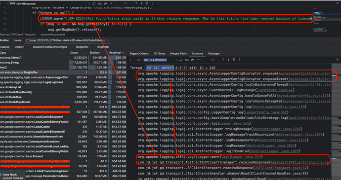Click new-line icon in Summary search bar

[181, 60]
